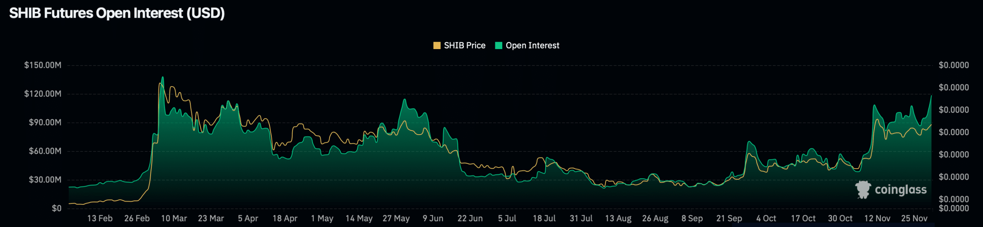The image size is (983, 227).
Task: Click the 5 Apr date label
Action: (248, 219)
